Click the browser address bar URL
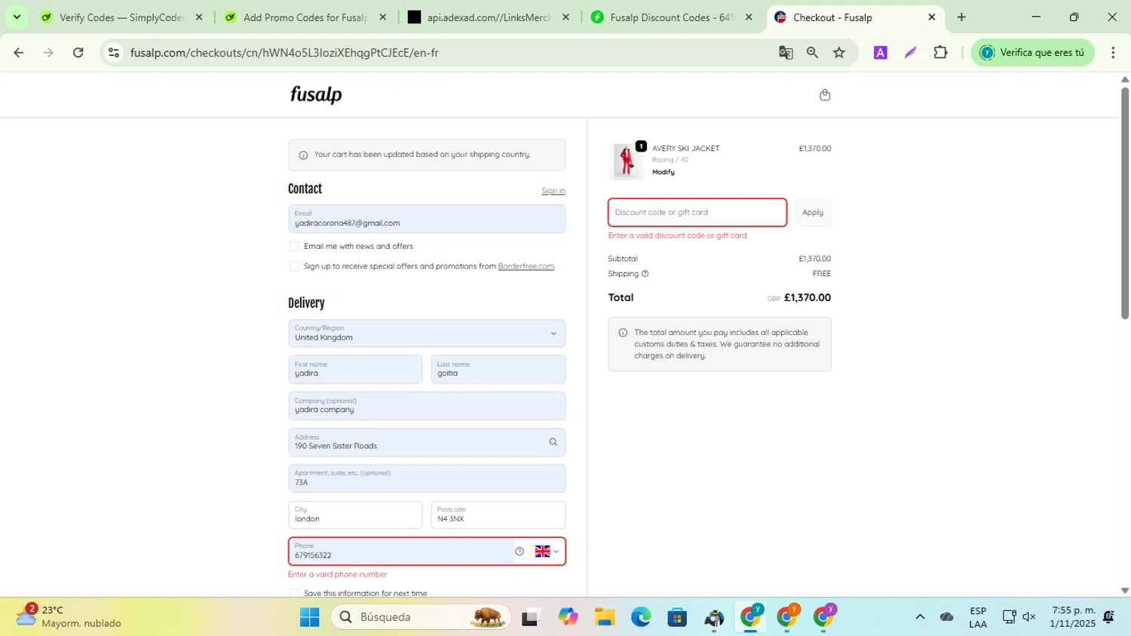This screenshot has width=1131, height=636. (284, 53)
